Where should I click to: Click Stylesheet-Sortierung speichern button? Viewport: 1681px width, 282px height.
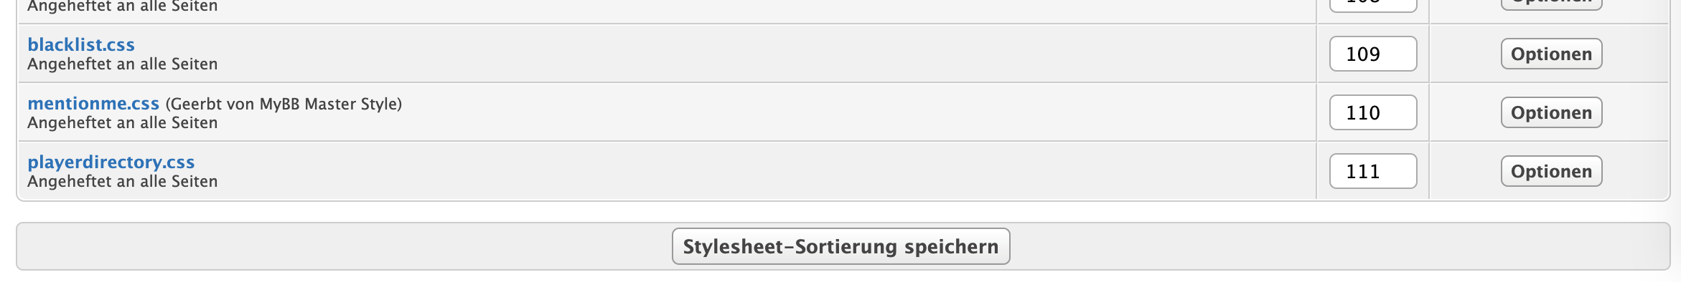841,246
